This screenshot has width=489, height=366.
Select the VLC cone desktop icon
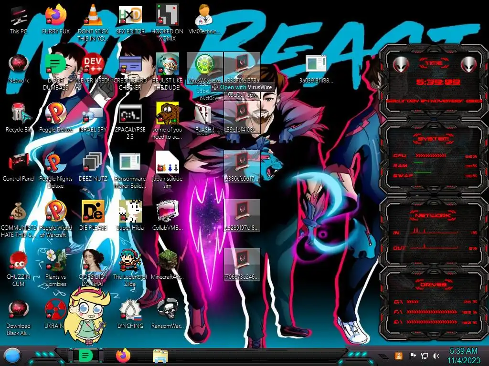(x=93, y=22)
